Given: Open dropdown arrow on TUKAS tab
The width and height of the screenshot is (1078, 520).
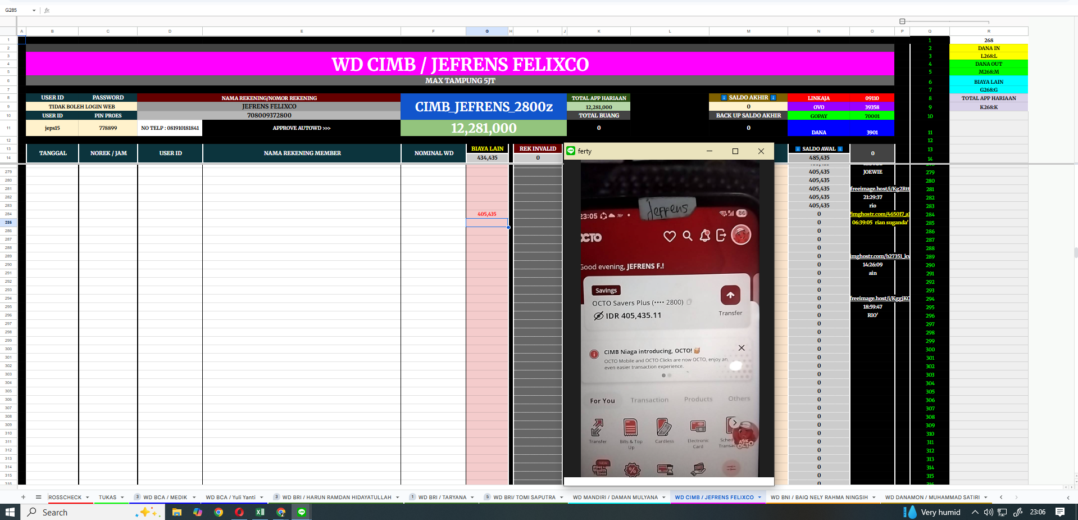Looking at the screenshot, I should pyautogui.click(x=122, y=497).
